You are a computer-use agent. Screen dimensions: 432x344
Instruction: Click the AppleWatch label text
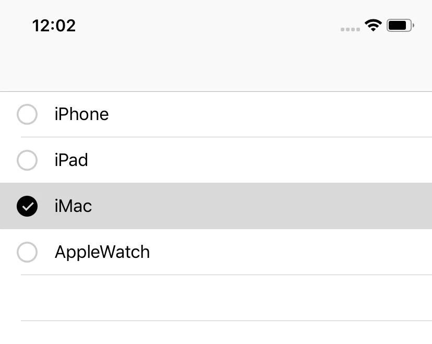pyautogui.click(x=102, y=252)
